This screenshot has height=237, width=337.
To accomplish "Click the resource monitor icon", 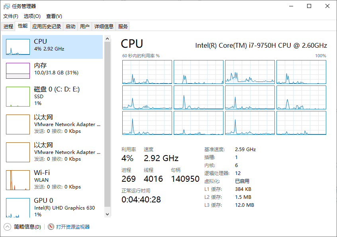I will point(51,227).
